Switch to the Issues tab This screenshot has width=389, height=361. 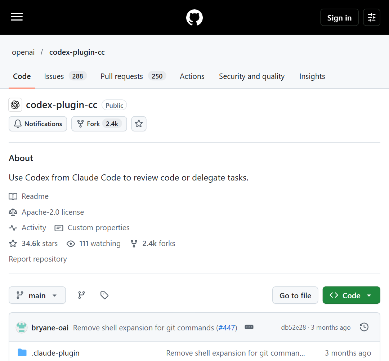[65, 76]
